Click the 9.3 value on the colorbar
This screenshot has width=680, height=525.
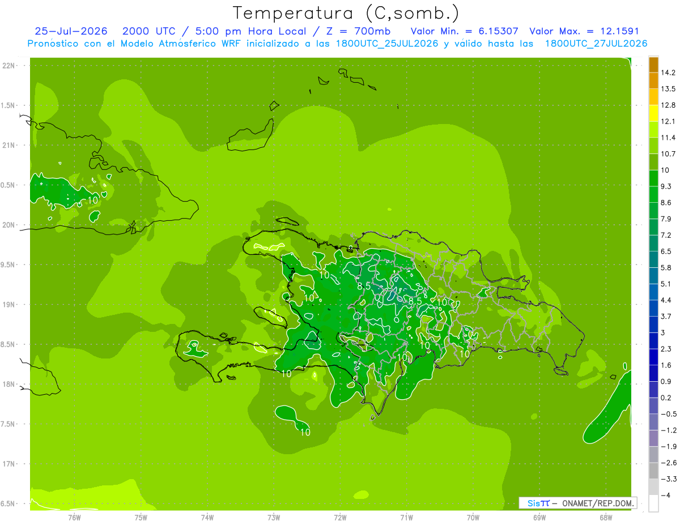[668, 186]
